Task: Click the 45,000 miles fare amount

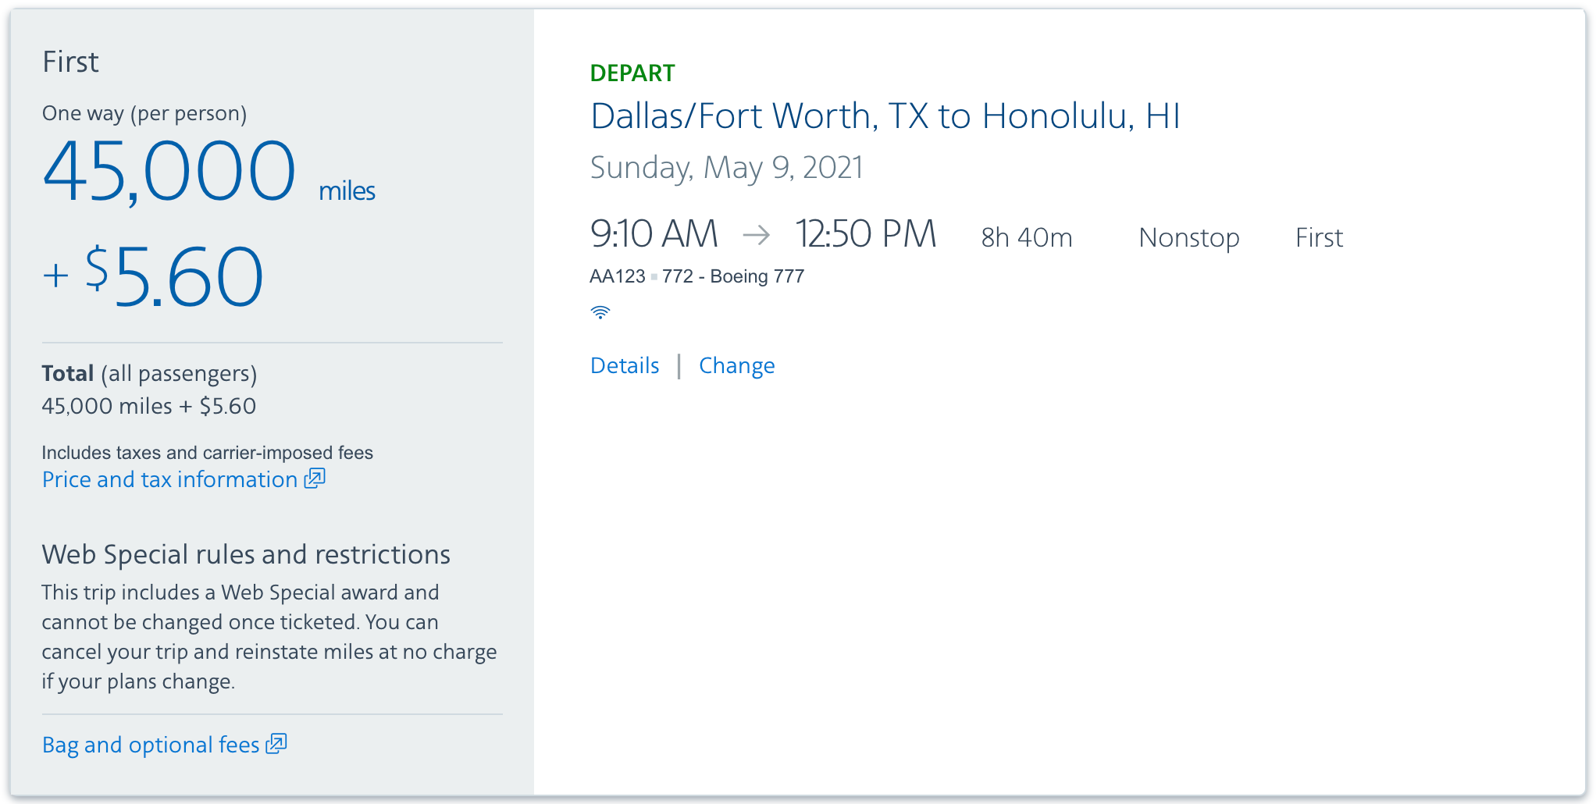Action: [x=169, y=172]
